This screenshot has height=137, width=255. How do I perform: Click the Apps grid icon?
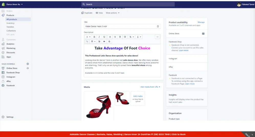(3, 57)
